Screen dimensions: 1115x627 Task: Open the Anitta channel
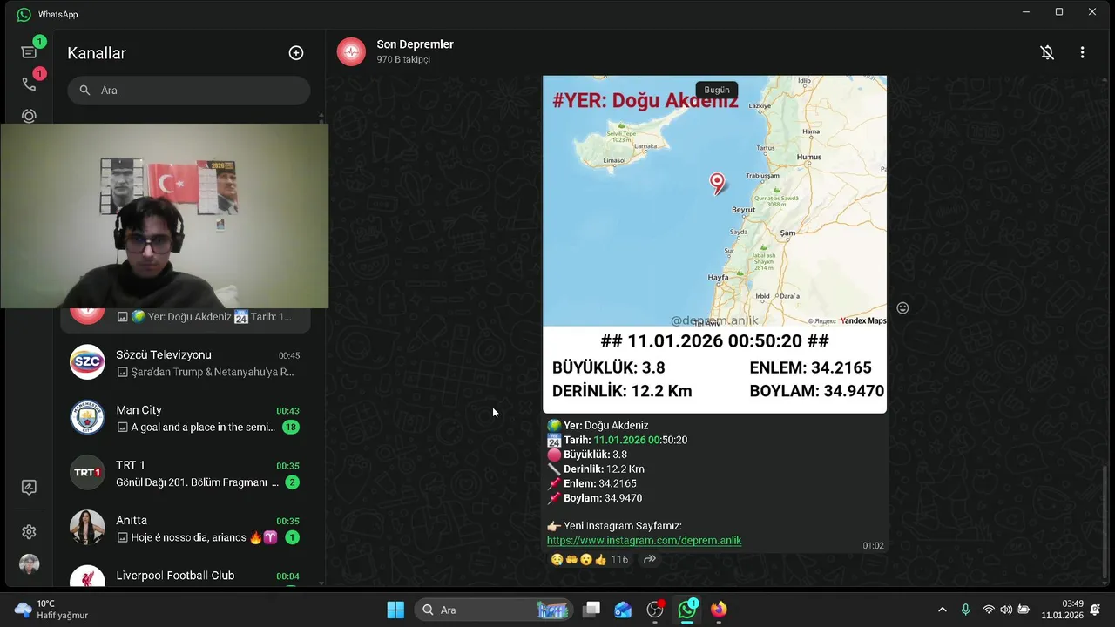186,528
